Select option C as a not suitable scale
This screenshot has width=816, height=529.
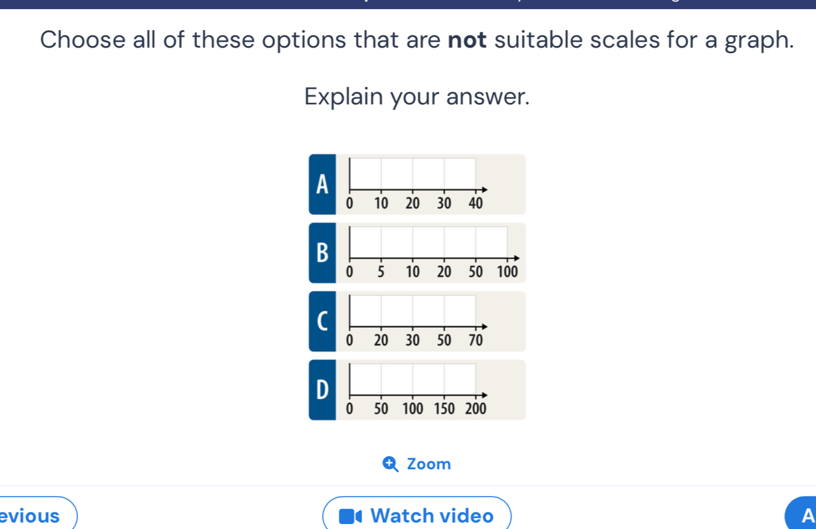(417, 320)
